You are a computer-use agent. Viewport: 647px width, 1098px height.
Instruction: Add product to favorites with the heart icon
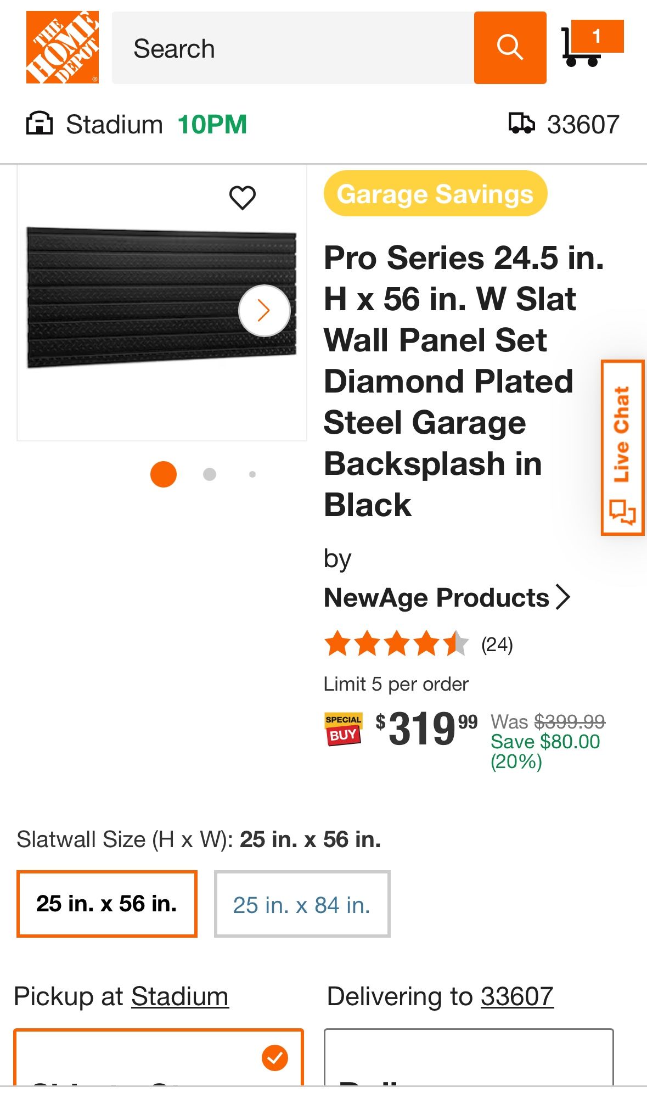tap(244, 195)
